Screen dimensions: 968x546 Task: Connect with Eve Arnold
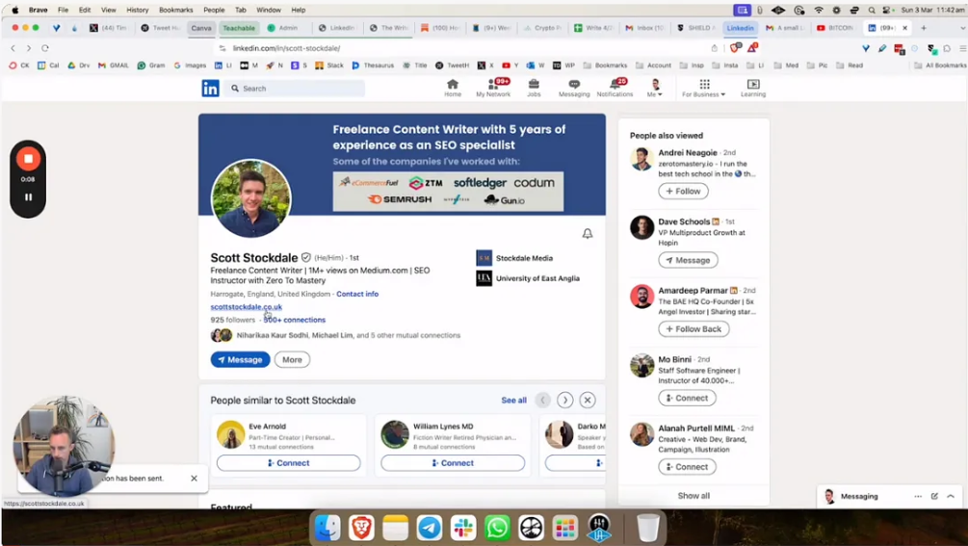pos(288,463)
